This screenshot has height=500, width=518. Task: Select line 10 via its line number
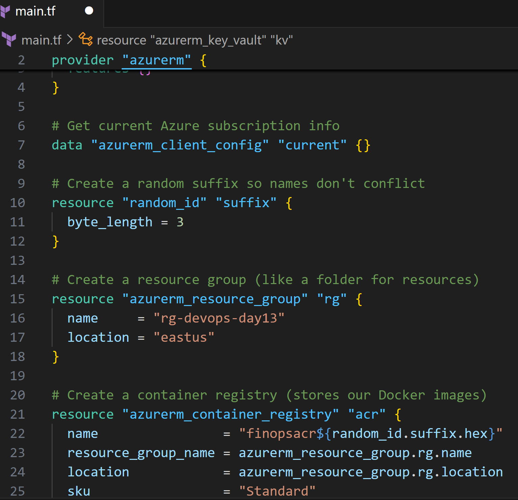point(18,203)
